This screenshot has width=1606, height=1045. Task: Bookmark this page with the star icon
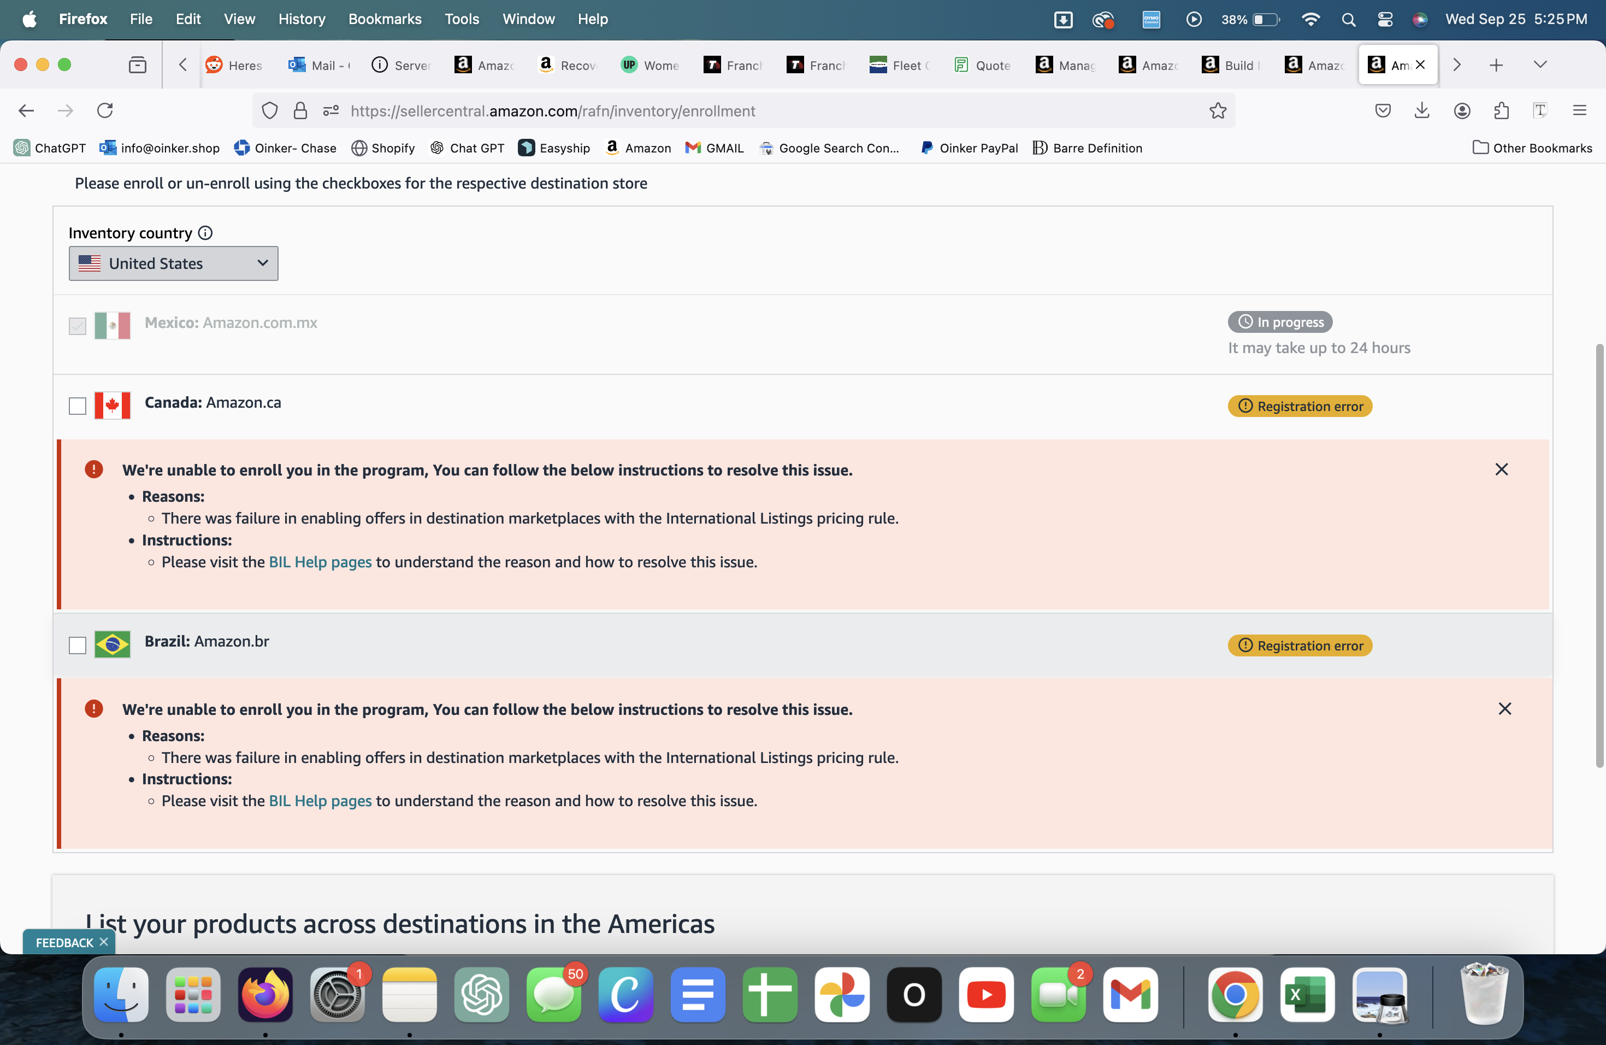1217,111
